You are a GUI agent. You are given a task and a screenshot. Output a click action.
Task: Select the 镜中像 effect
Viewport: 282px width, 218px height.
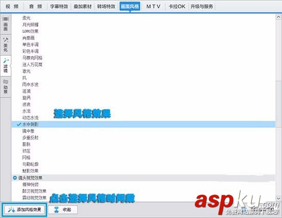coord(28,131)
